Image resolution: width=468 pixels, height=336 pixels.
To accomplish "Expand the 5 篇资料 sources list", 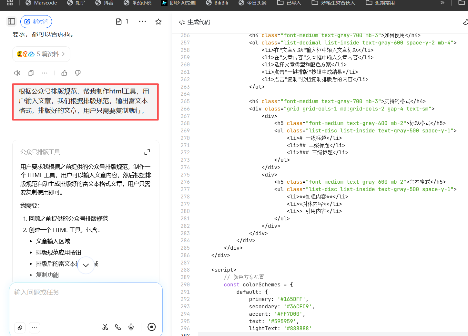I will coord(41,54).
